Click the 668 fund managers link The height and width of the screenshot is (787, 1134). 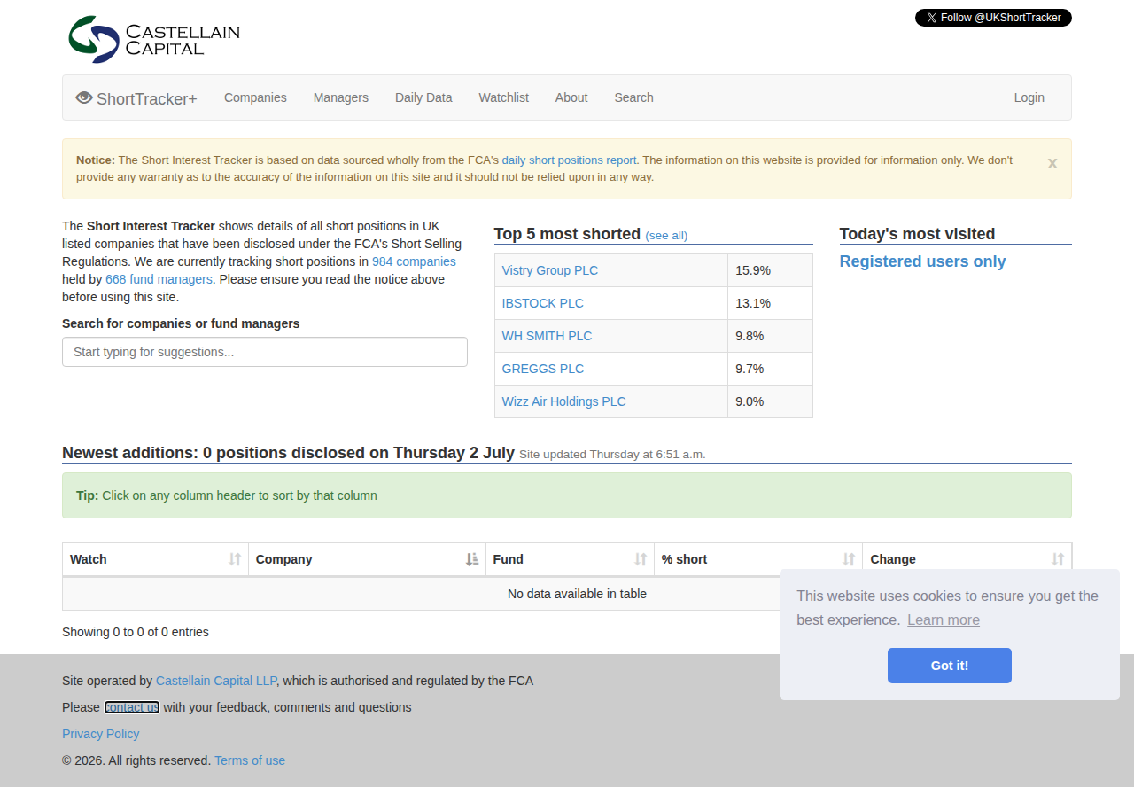159,279
